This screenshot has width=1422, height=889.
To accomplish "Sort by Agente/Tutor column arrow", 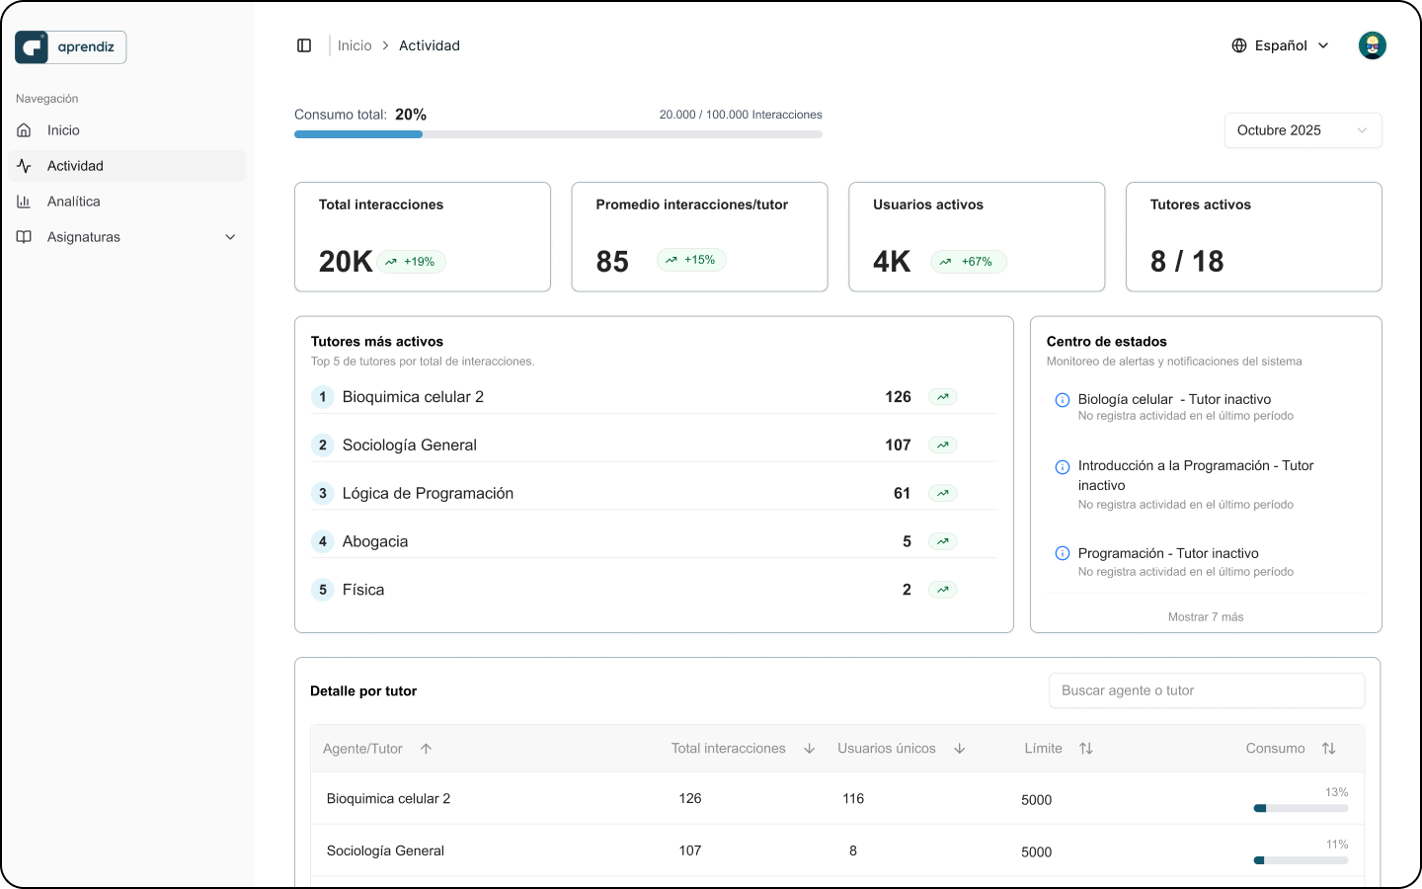I will [x=426, y=749].
